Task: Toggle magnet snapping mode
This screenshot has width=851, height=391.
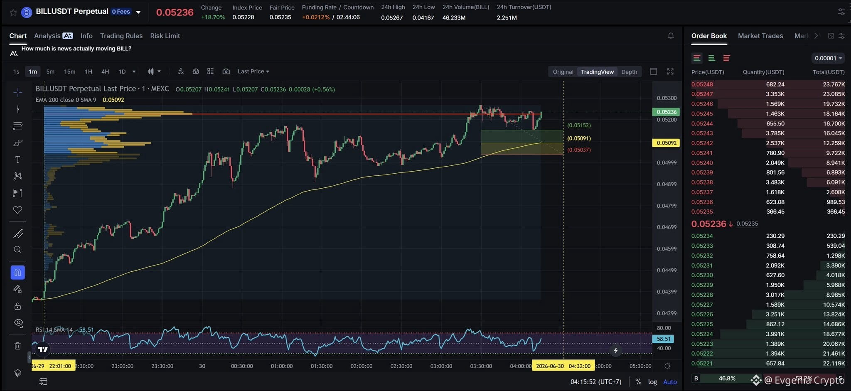Action: click(x=17, y=273)
